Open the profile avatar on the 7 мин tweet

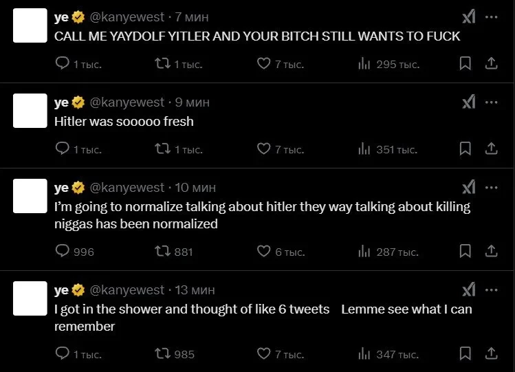(x=30, y=26)
